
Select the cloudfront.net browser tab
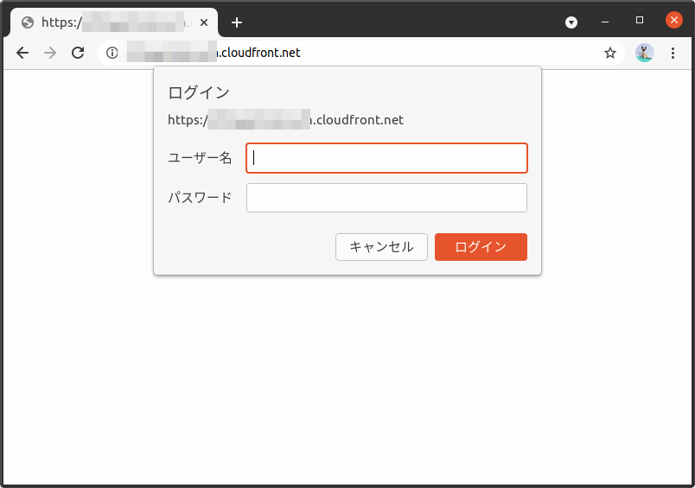click(114, 22)
